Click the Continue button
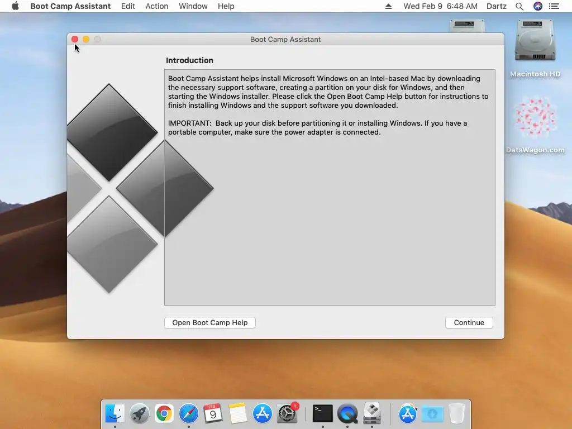 469,322
